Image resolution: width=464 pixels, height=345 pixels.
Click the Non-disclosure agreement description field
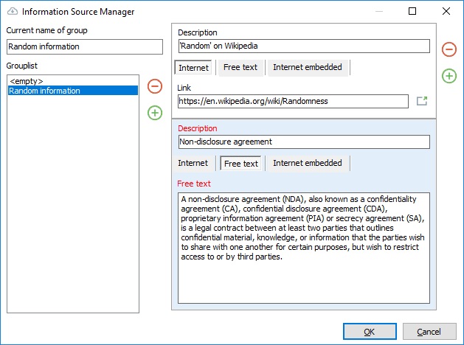coord(303,142)
